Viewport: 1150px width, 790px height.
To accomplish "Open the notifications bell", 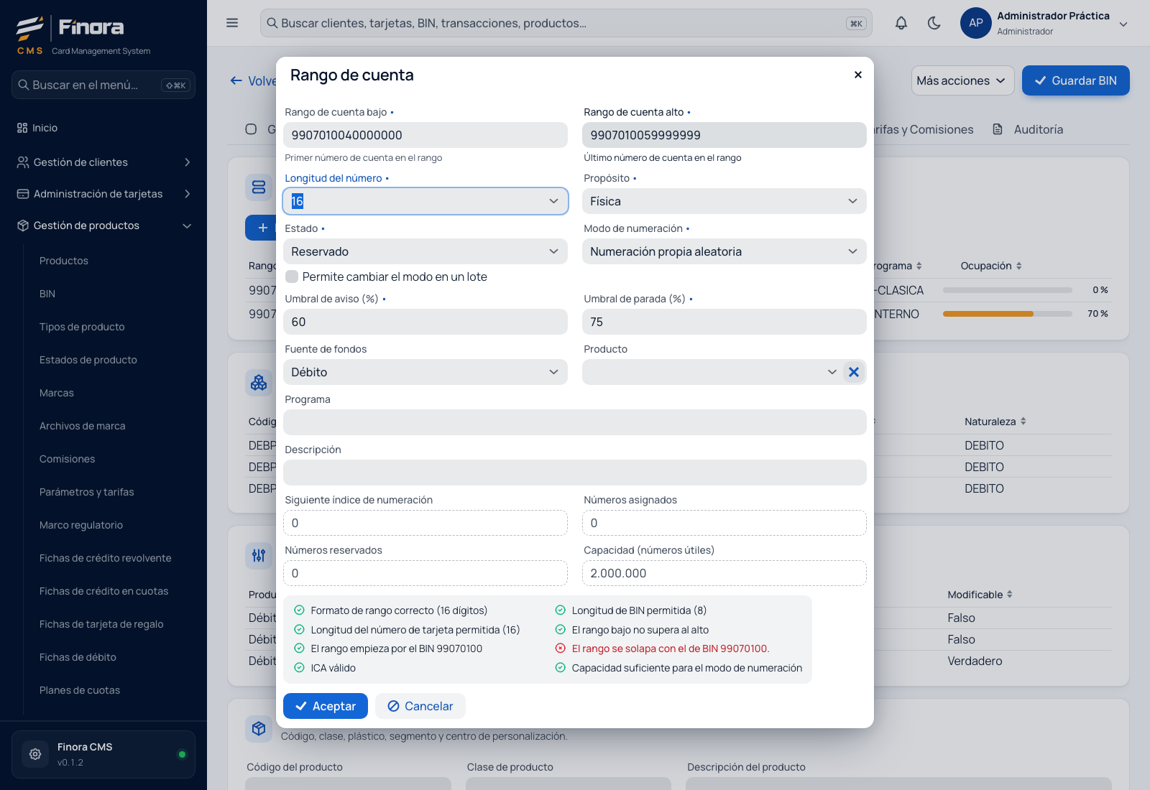I will pyautogui.click(x=901, y=23).
